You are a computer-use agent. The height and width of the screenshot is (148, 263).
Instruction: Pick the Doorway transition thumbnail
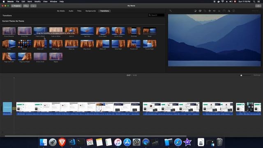pos(134,31)
